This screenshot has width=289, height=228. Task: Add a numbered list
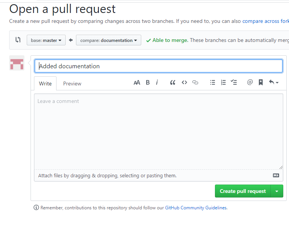[223, 82]
